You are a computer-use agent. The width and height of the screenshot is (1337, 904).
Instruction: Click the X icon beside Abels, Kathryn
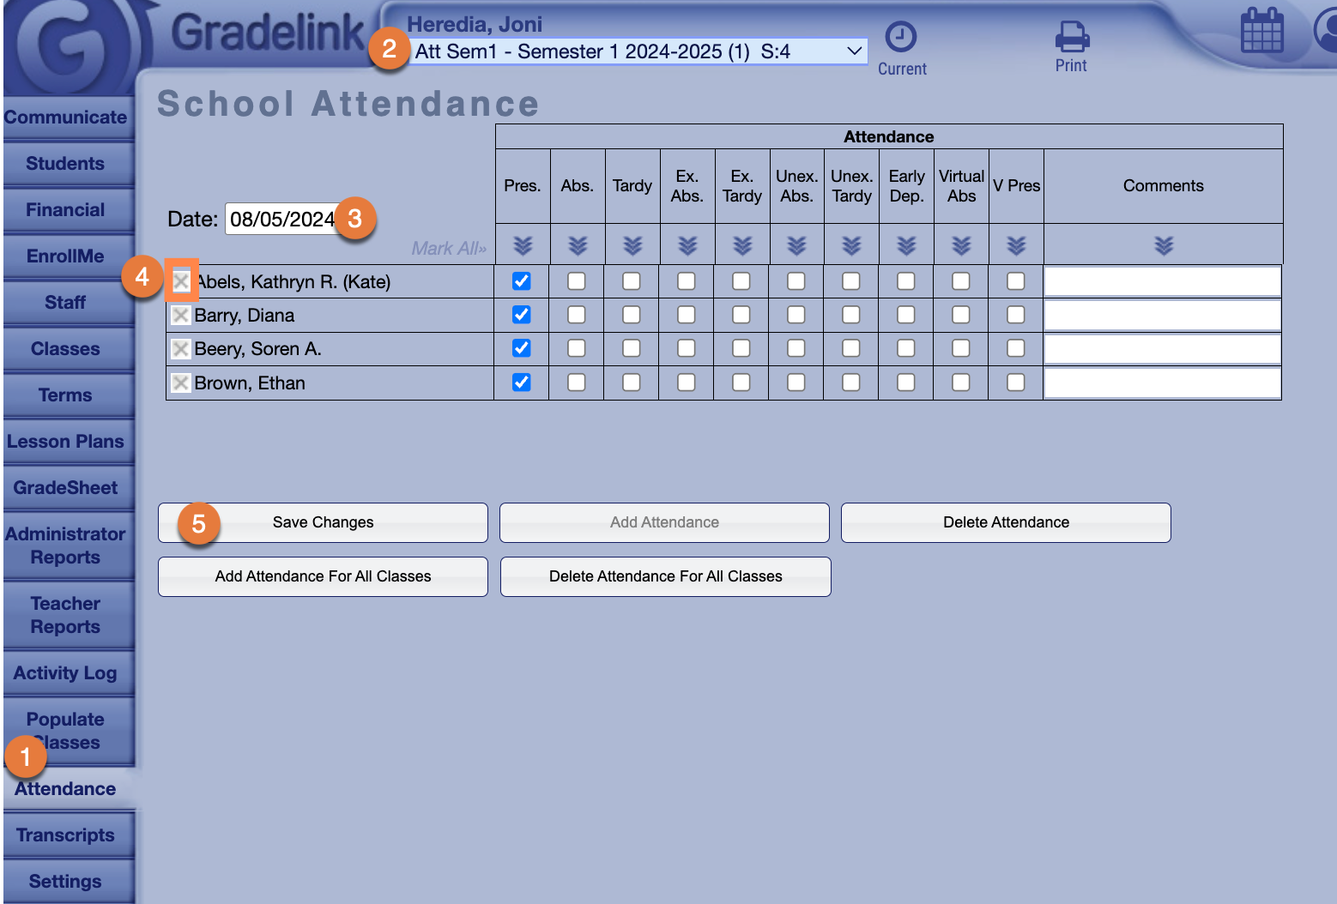click(181, 281)
